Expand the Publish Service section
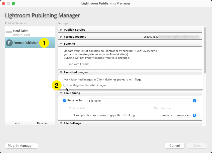212x153 pixels. (x=61, y=30)
